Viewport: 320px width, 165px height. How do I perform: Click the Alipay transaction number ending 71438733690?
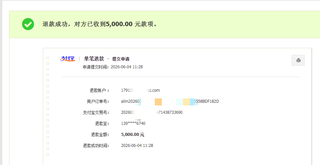point(152,112)
